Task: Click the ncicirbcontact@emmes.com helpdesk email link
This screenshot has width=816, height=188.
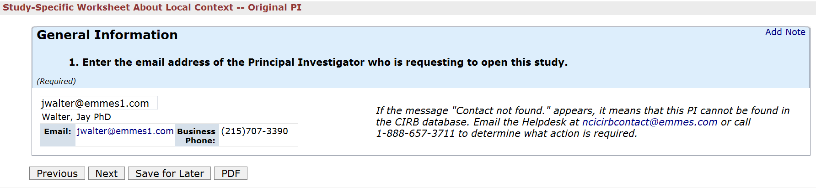Action: (x=650, y=122)
